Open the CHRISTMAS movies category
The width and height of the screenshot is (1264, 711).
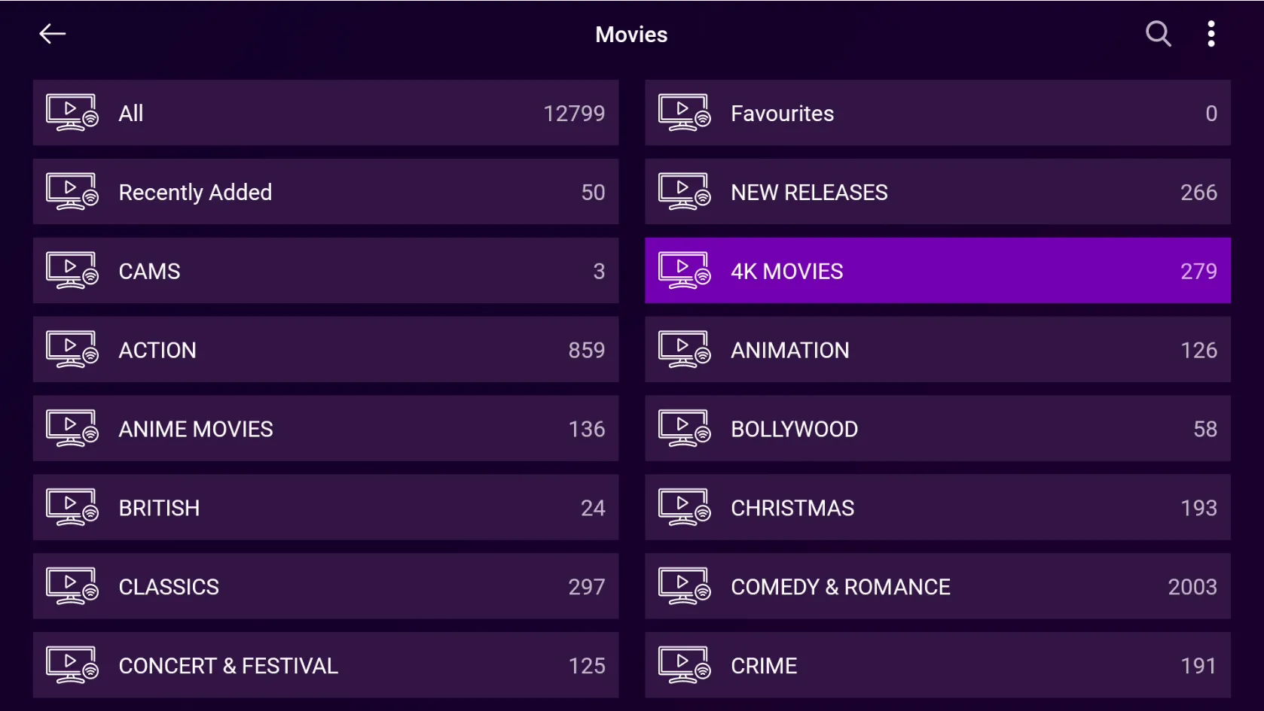[938, 508]
